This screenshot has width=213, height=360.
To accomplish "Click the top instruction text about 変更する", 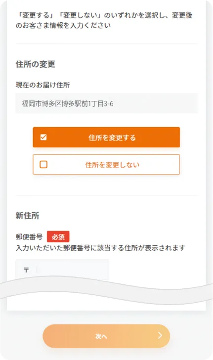I will [x=104, y=15].
